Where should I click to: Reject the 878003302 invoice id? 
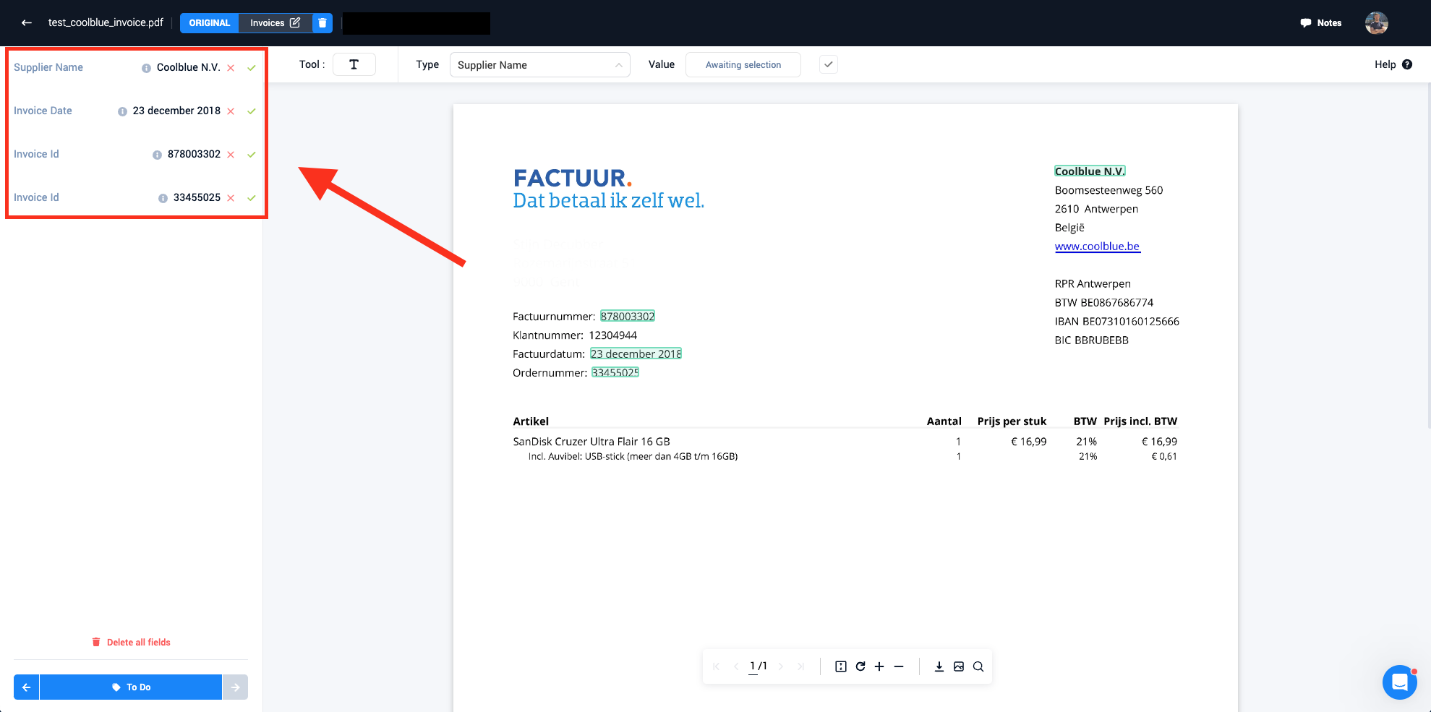pos(231,155)
